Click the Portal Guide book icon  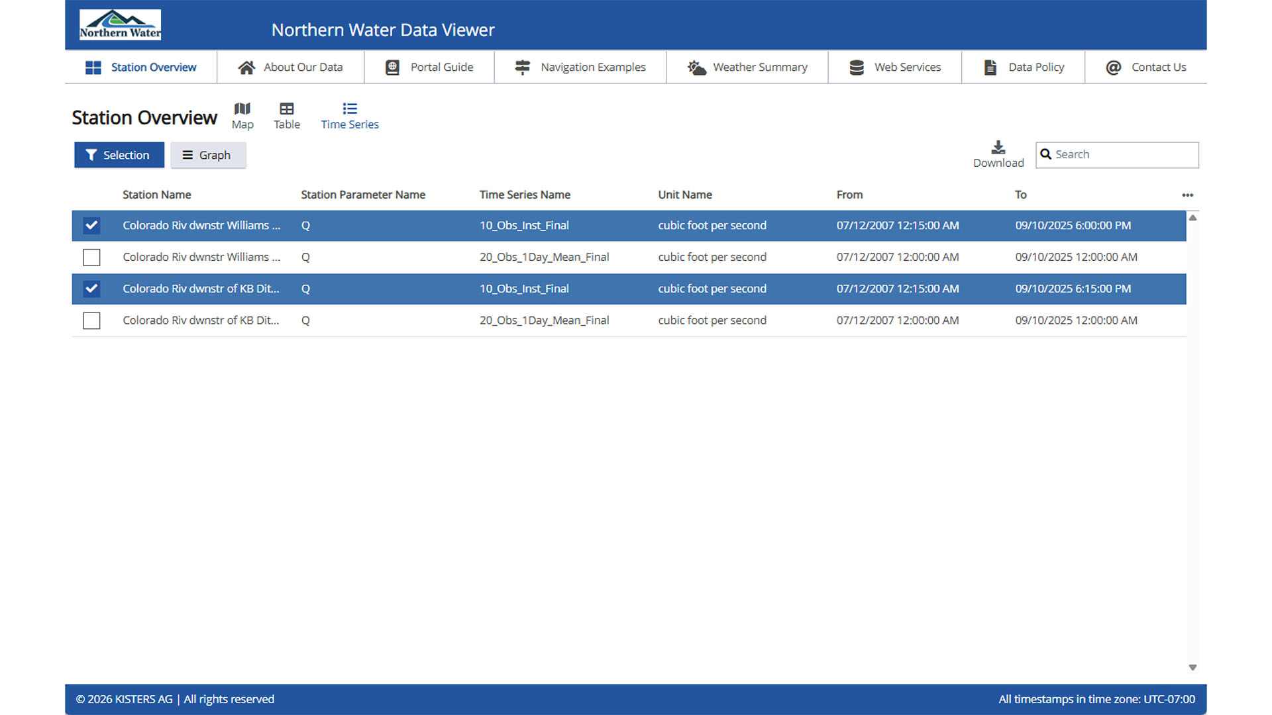tap(392, 68)
